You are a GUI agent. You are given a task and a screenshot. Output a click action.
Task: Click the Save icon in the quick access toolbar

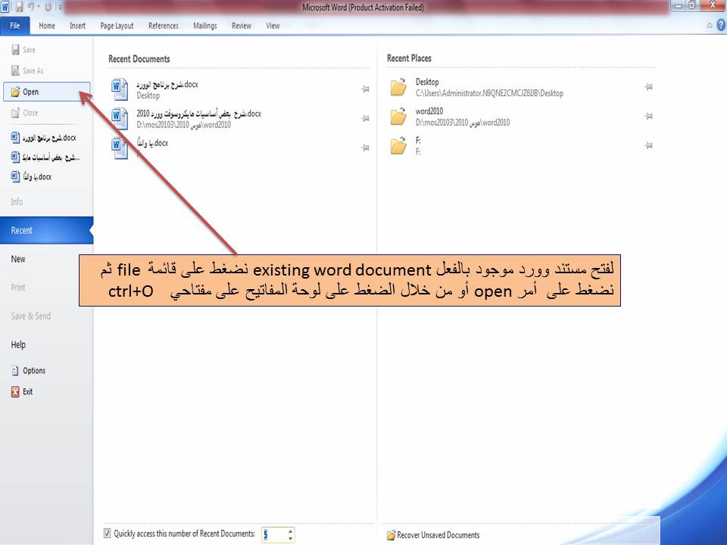pos(20,8)
